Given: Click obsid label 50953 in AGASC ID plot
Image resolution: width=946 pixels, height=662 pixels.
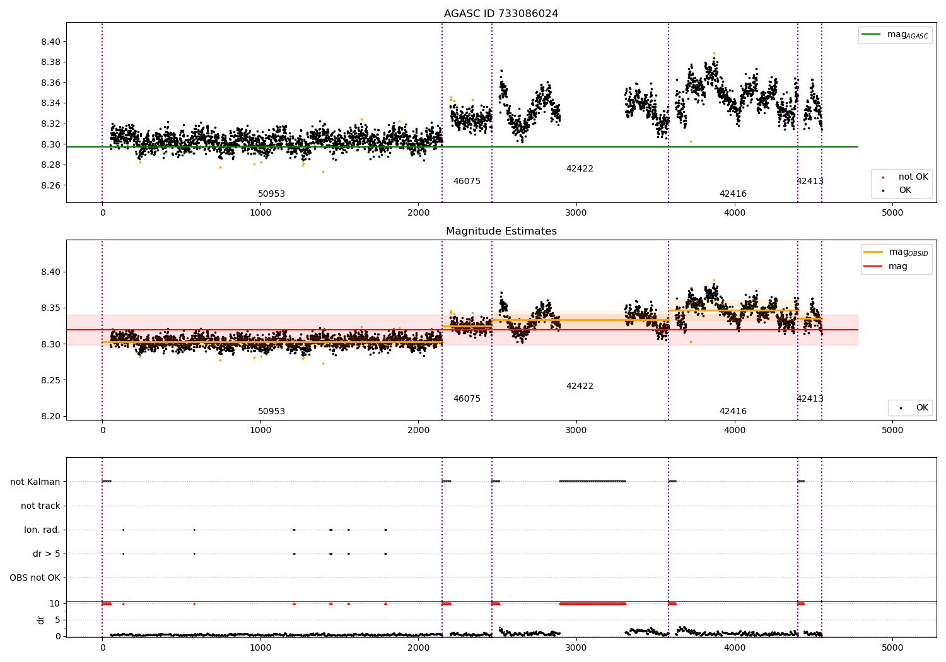Looking at the screenshot, I should click(271, 194).
